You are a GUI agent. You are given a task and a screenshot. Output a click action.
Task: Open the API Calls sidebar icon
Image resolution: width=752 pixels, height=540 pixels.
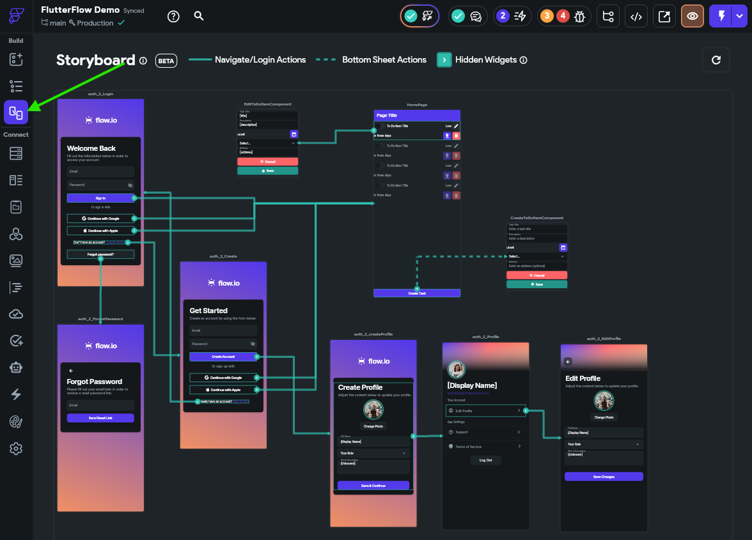click(16, 234)
